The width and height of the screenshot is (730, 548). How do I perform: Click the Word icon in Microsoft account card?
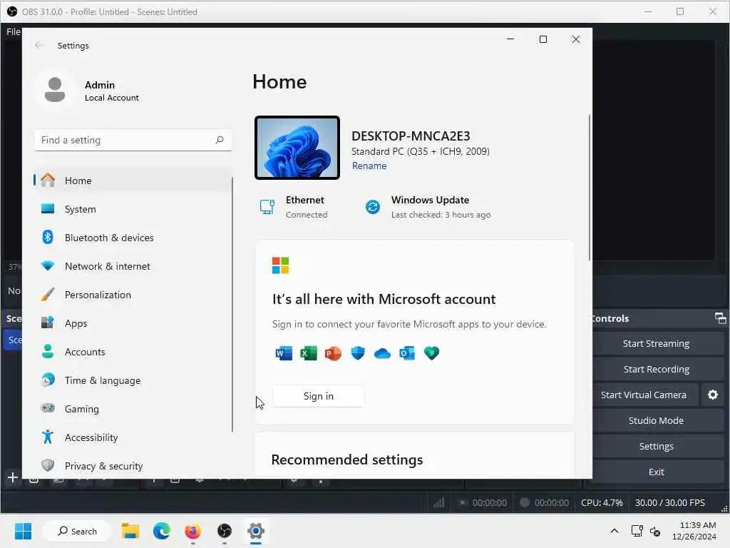(284, 353)
